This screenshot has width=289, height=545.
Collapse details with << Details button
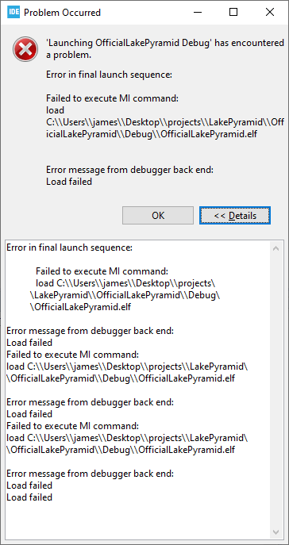tap(235, 216)
